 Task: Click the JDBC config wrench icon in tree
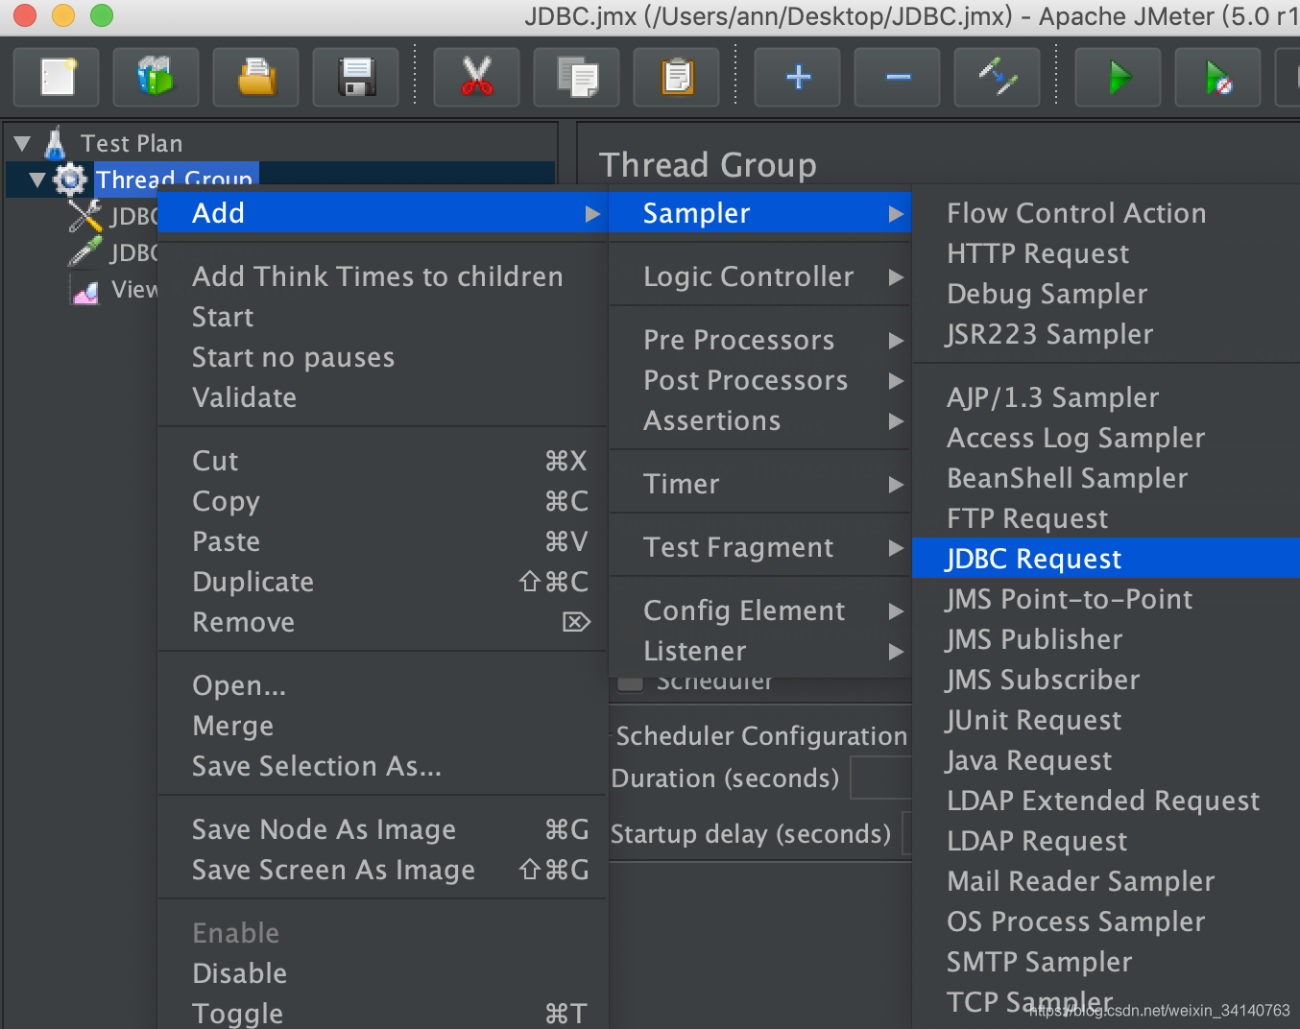click(85, 216)
